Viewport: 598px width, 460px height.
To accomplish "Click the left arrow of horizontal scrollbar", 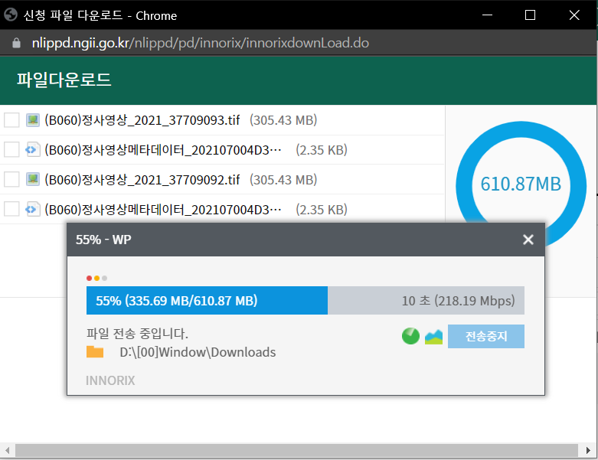I will (x=7, y=450).
